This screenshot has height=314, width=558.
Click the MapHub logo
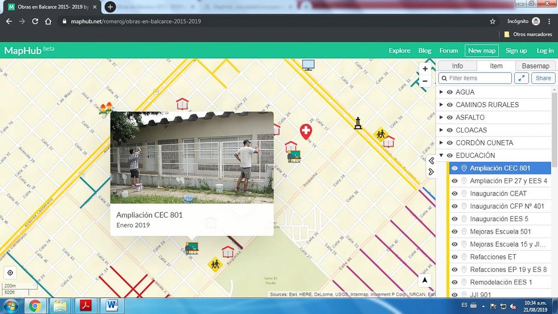[29, 50]
